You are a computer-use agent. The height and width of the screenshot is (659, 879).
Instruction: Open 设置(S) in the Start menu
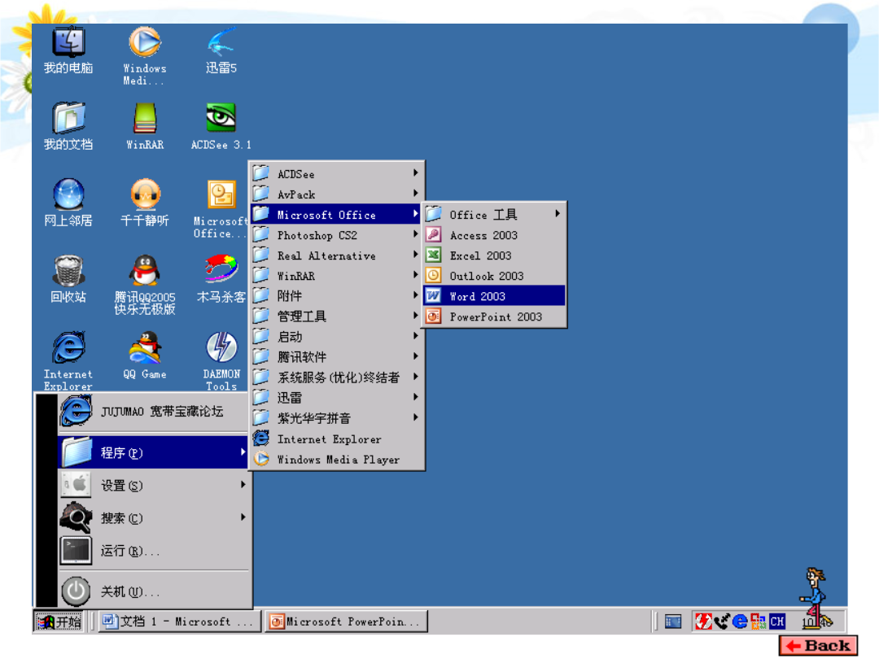154,485
